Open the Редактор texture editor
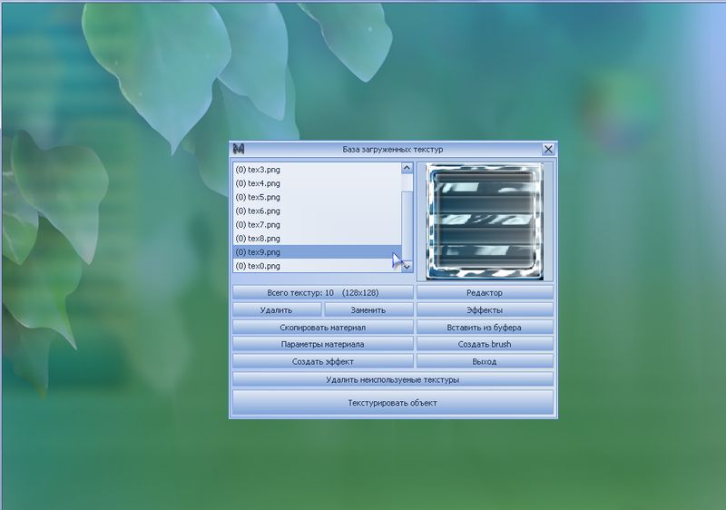726x510 pixels. [x=485, y=292]
